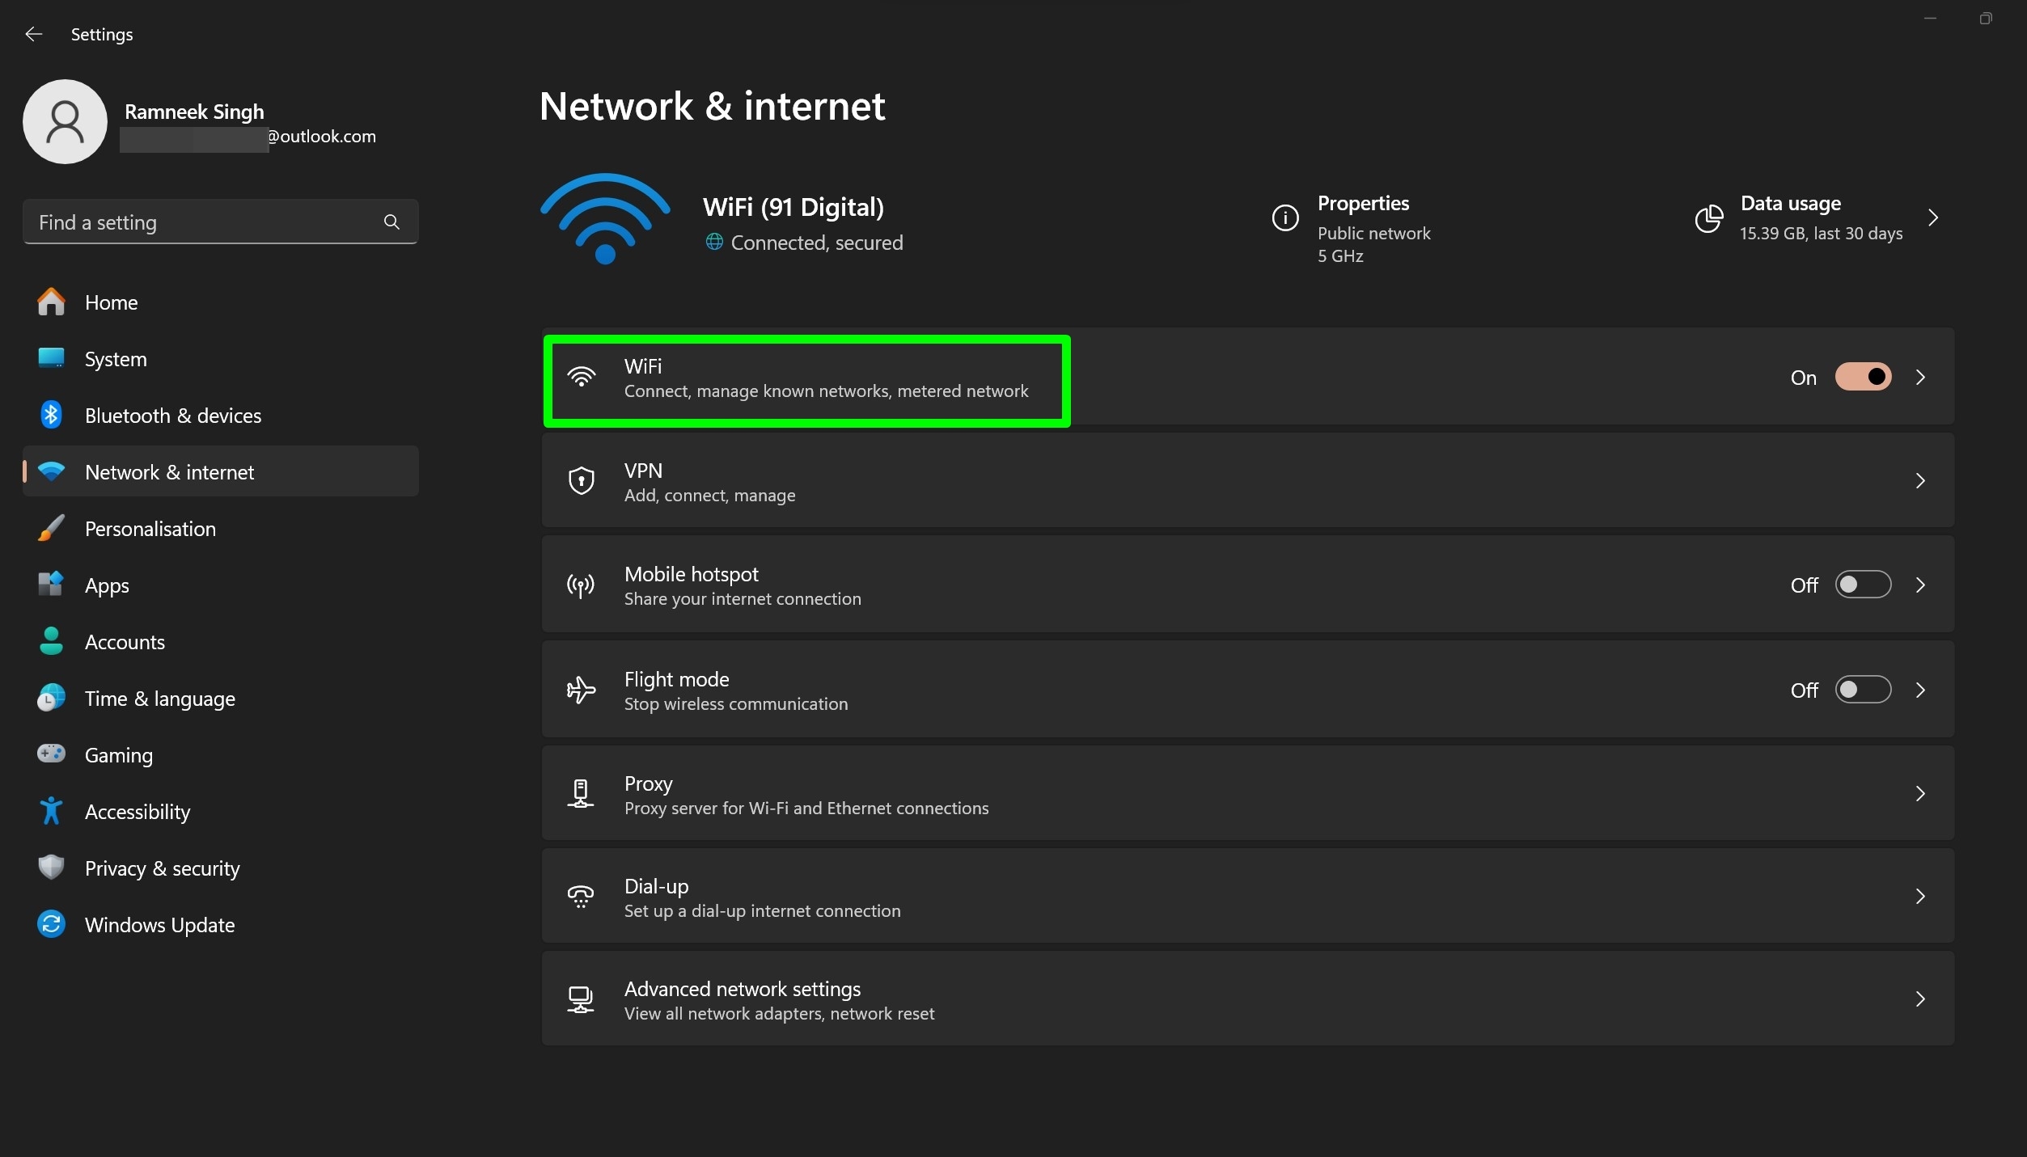Open Properties for the connected network

[x=1351, y=228]
